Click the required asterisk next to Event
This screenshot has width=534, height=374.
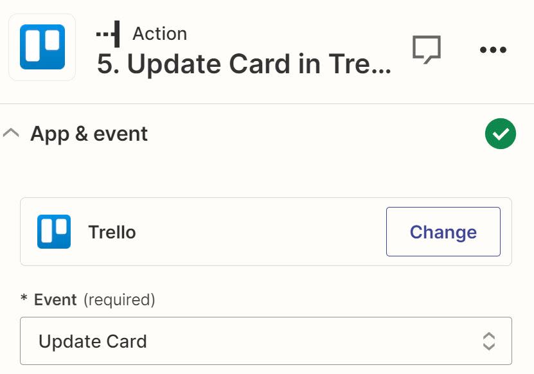24,300
